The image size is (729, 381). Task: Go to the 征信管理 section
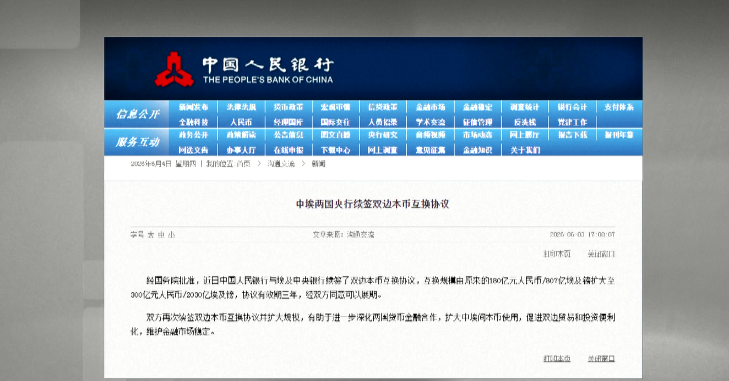click(477, 122)
